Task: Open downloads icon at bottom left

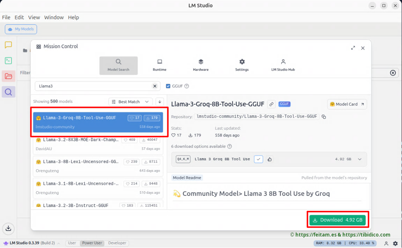Action: [8, 228]
